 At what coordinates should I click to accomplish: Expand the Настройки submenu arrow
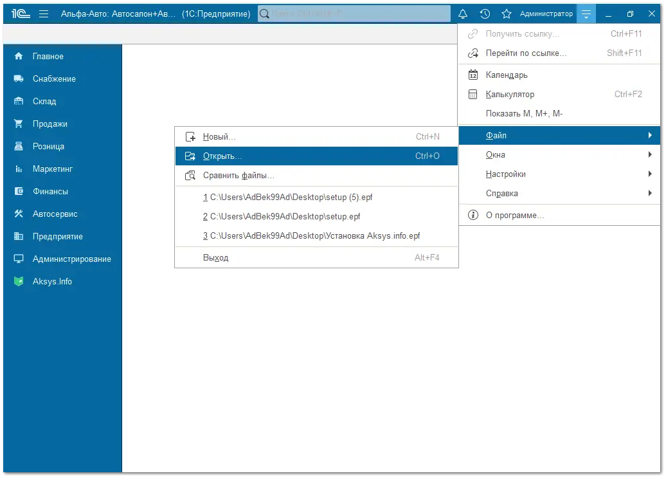[x=650, y=174]
